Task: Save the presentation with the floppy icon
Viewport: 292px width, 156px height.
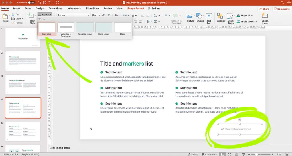Action: coord(44,3)
